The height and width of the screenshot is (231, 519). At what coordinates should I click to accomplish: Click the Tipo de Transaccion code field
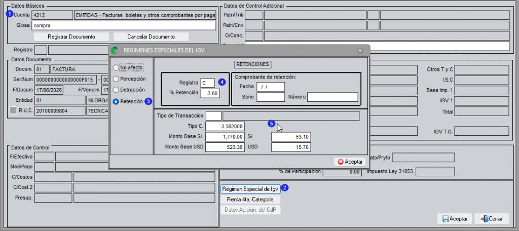[x=213, y=116]
